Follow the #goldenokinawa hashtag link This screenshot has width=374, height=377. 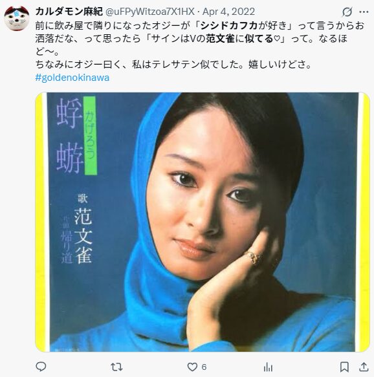(72, 78)
